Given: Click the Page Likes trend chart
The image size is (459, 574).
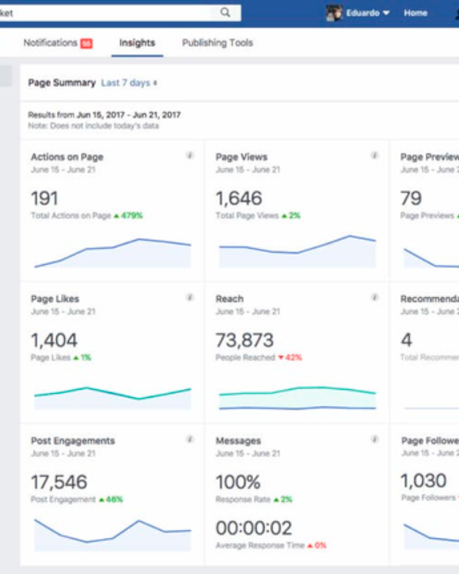Looking at the screenshot, I should 112,398.
